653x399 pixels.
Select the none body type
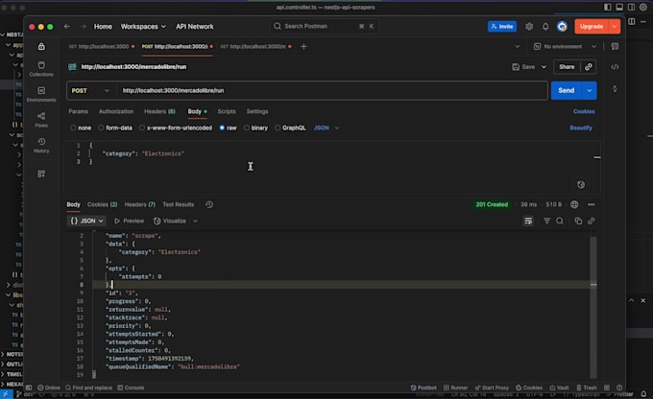tap(81, 128)
